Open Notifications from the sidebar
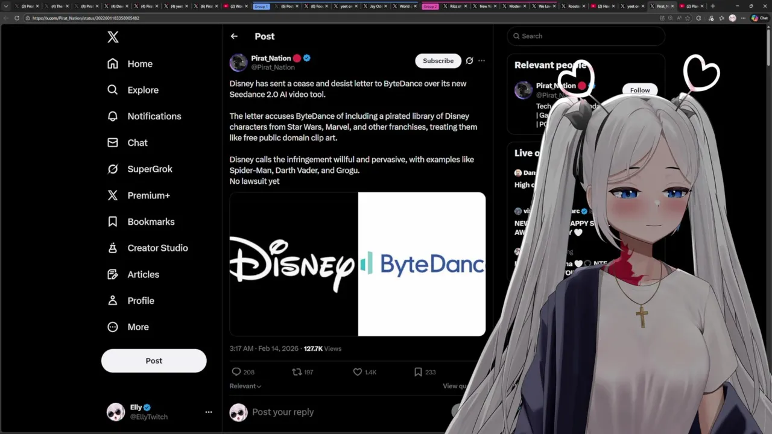Screen dimensions: 772x434 click(x=144, y=116)
